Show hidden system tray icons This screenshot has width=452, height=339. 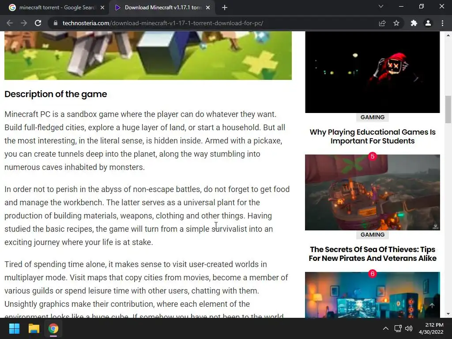click(385, 328)
